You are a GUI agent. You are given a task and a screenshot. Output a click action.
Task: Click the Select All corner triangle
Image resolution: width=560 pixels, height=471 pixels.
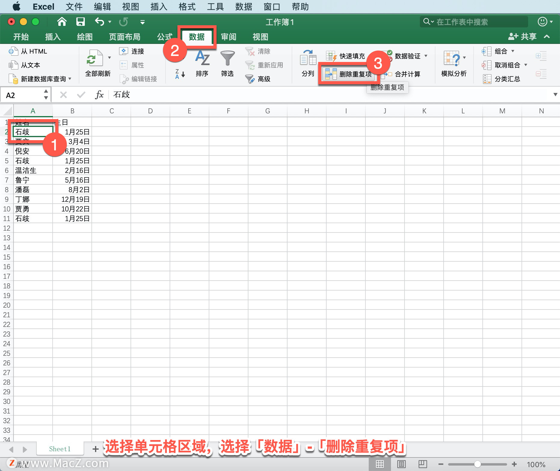click(8, 111)
